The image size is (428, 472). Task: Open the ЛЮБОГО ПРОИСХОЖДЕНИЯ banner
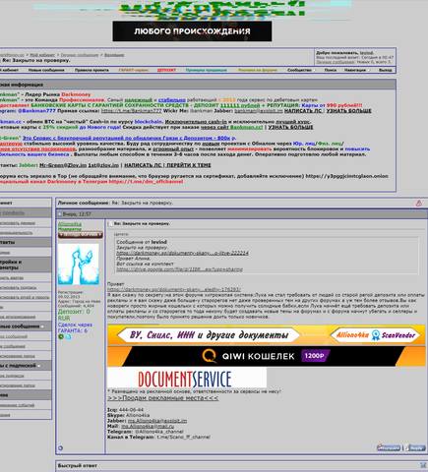[x=192, y=31]
